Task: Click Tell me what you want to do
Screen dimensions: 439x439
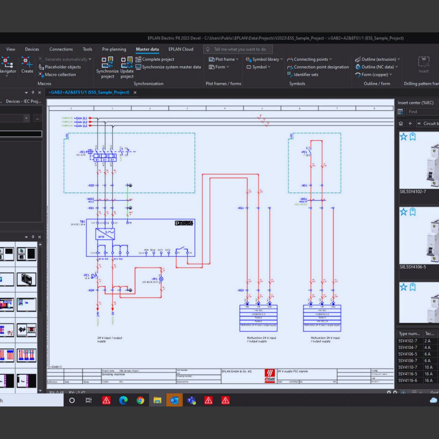Action: (x=238, y=49)
